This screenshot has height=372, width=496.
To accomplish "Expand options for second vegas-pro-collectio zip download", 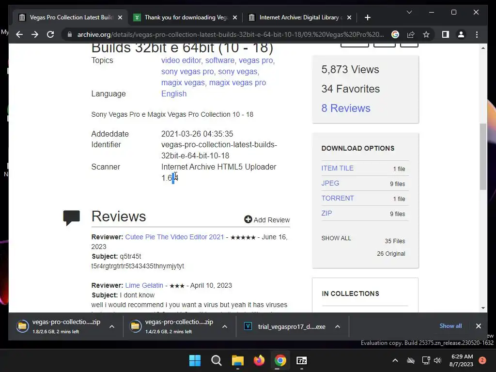I will [225, 326].
